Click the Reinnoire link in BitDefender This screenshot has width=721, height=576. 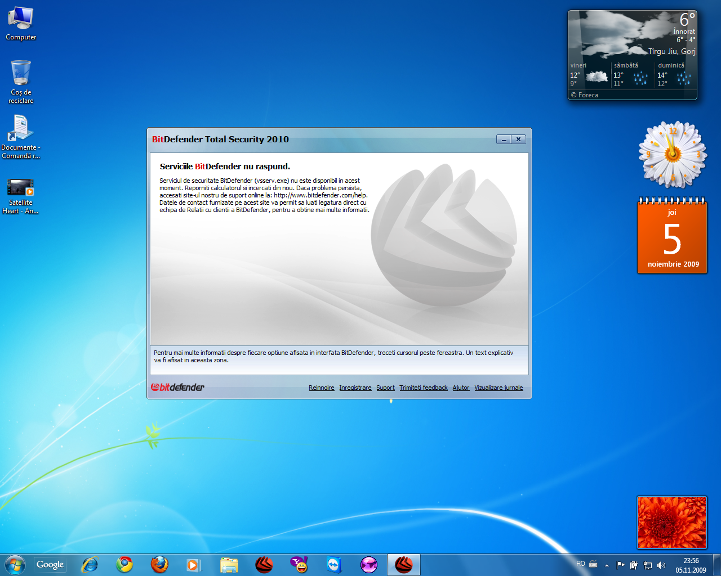[x=322, y=388]
